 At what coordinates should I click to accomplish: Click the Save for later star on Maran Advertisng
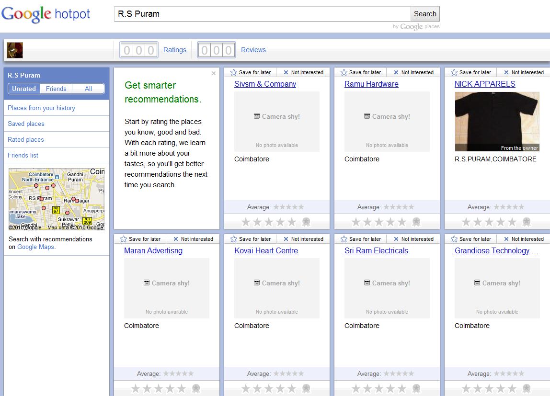click(124, 239)
